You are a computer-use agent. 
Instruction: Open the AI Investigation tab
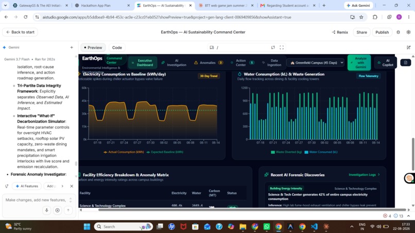174,63
